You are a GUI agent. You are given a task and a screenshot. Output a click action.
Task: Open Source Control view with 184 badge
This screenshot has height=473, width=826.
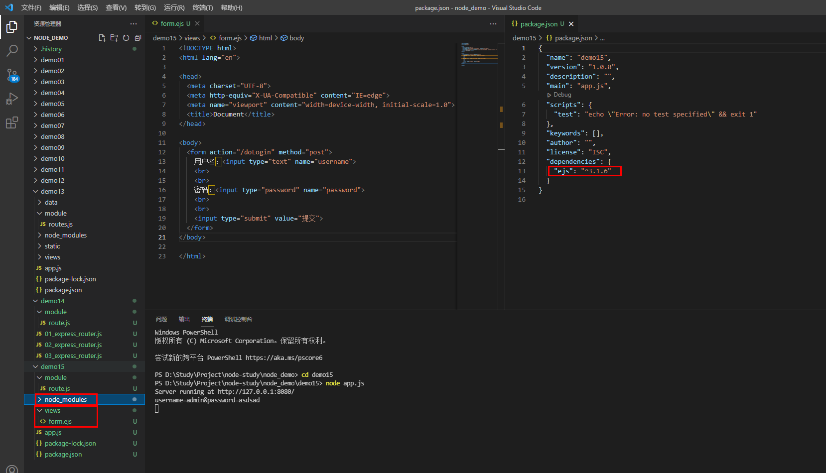tap(12, 75)
